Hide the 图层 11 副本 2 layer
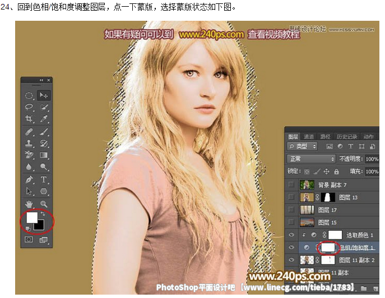The image size is (385, 298). 291,260
